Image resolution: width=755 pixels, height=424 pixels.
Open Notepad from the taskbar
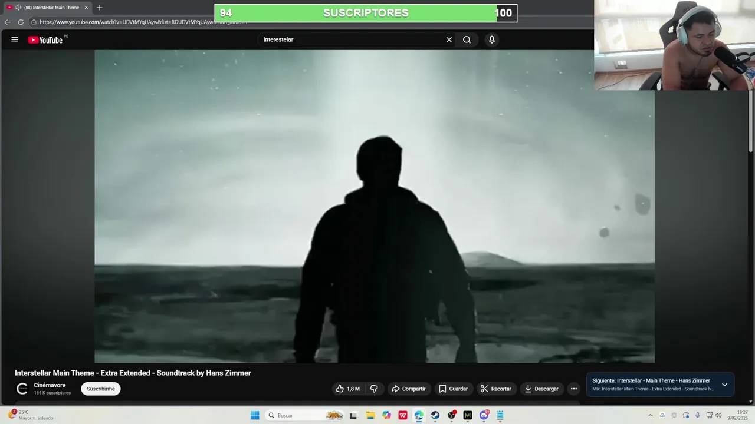[500, 415]
